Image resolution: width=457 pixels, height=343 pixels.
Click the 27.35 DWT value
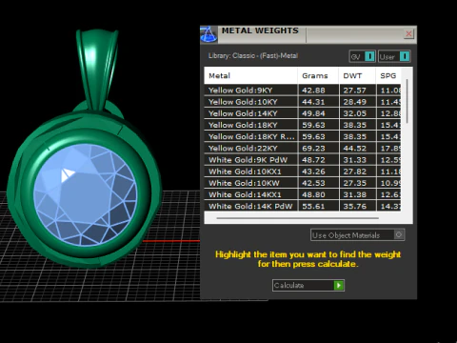tap(355, 183)
